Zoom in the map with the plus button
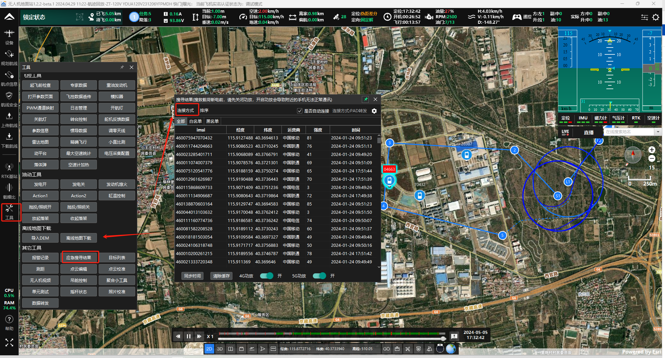Image resolution: width=665 pixels, height=358 pixels. (x=652, y=150)
